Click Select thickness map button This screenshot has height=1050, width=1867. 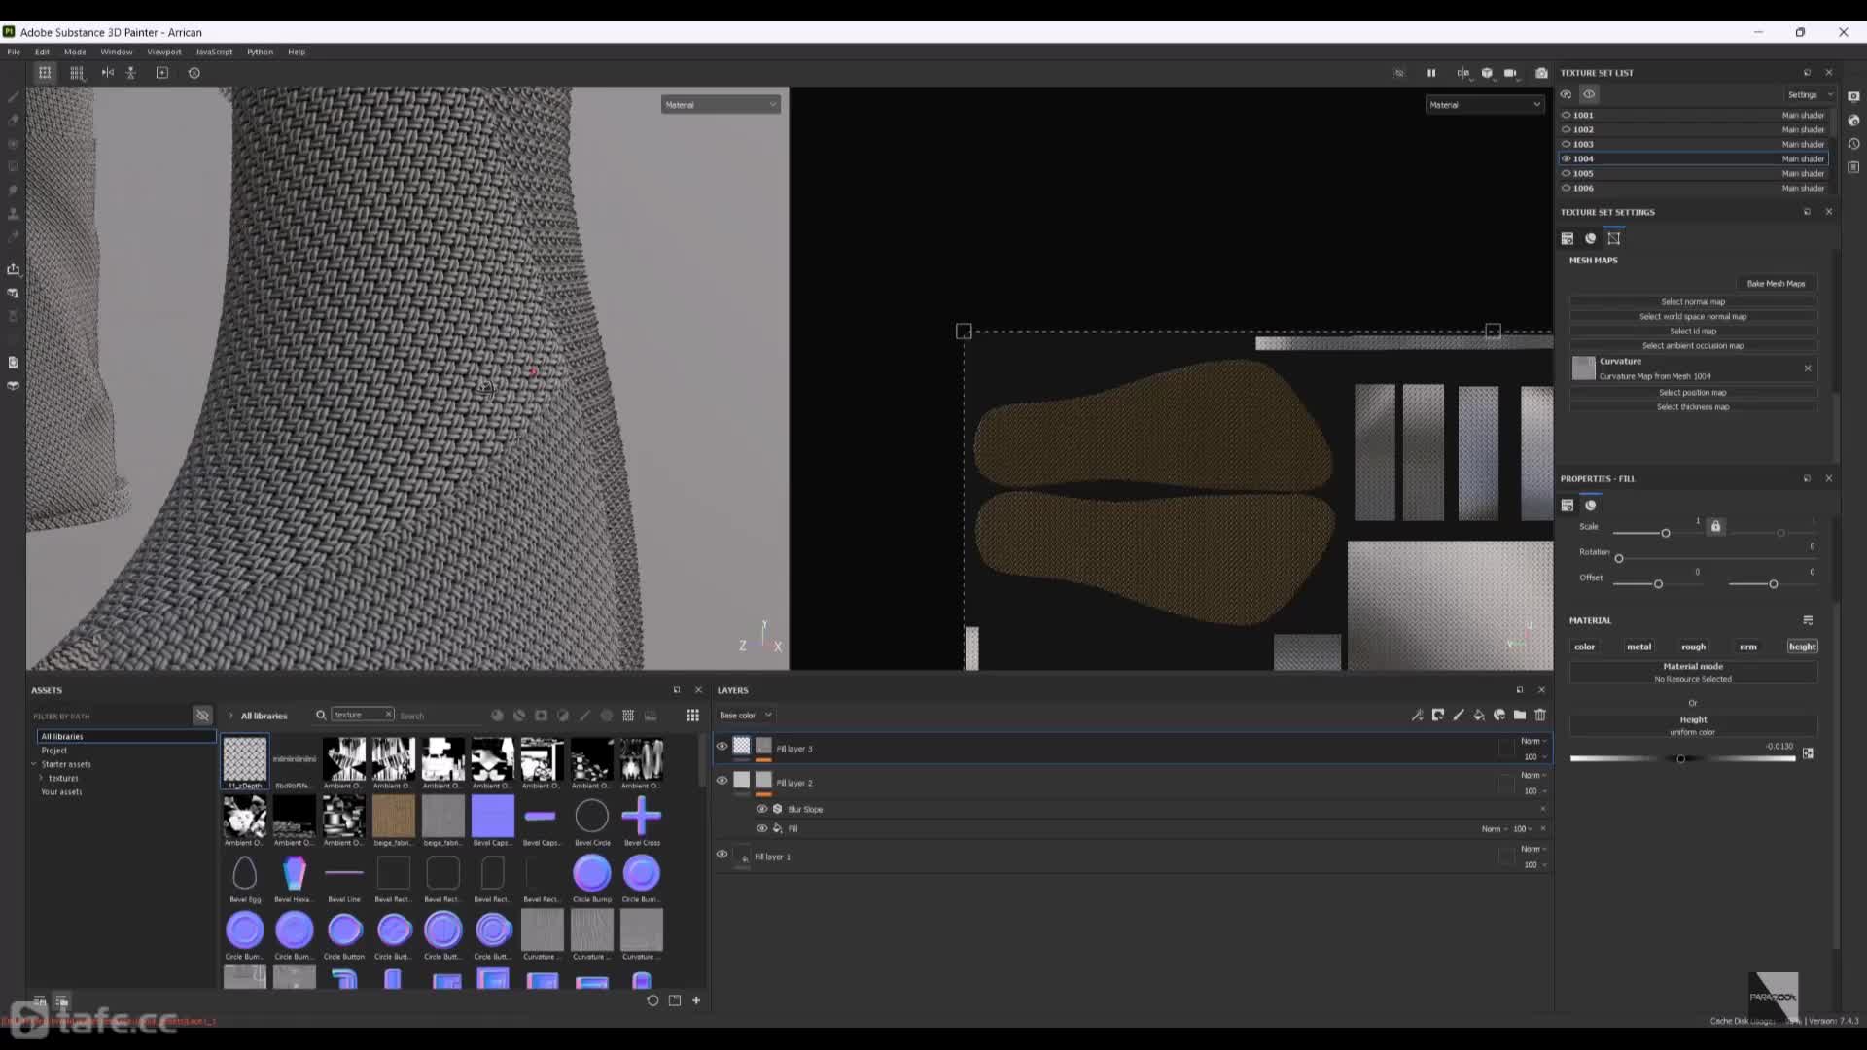click(x=1693, y=407)
